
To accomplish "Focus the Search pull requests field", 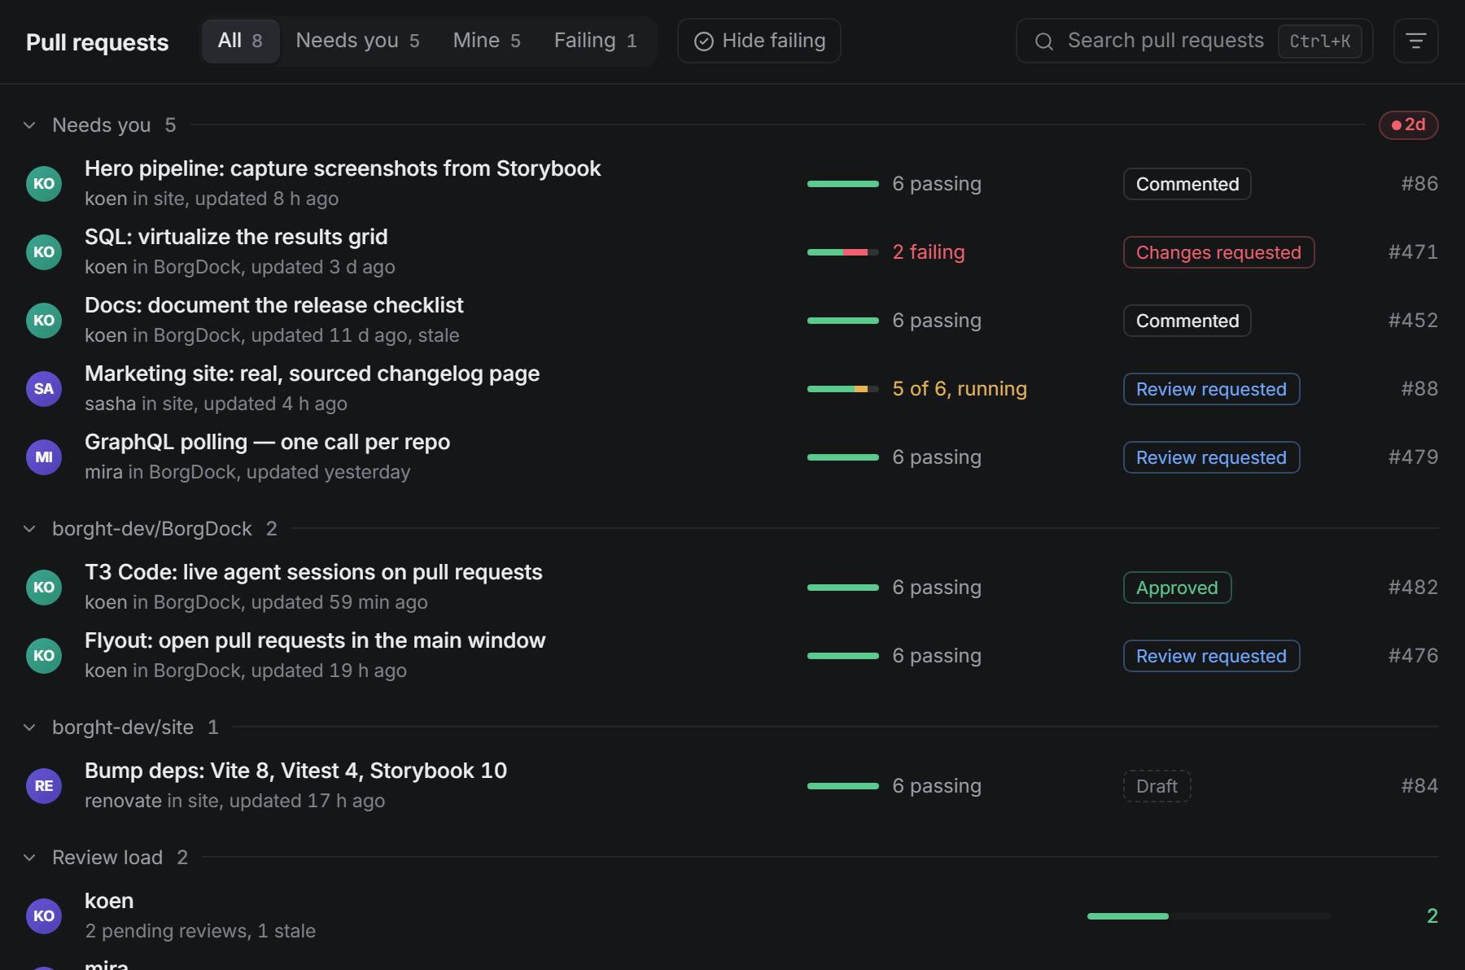I will click(x=1194, y=41).
